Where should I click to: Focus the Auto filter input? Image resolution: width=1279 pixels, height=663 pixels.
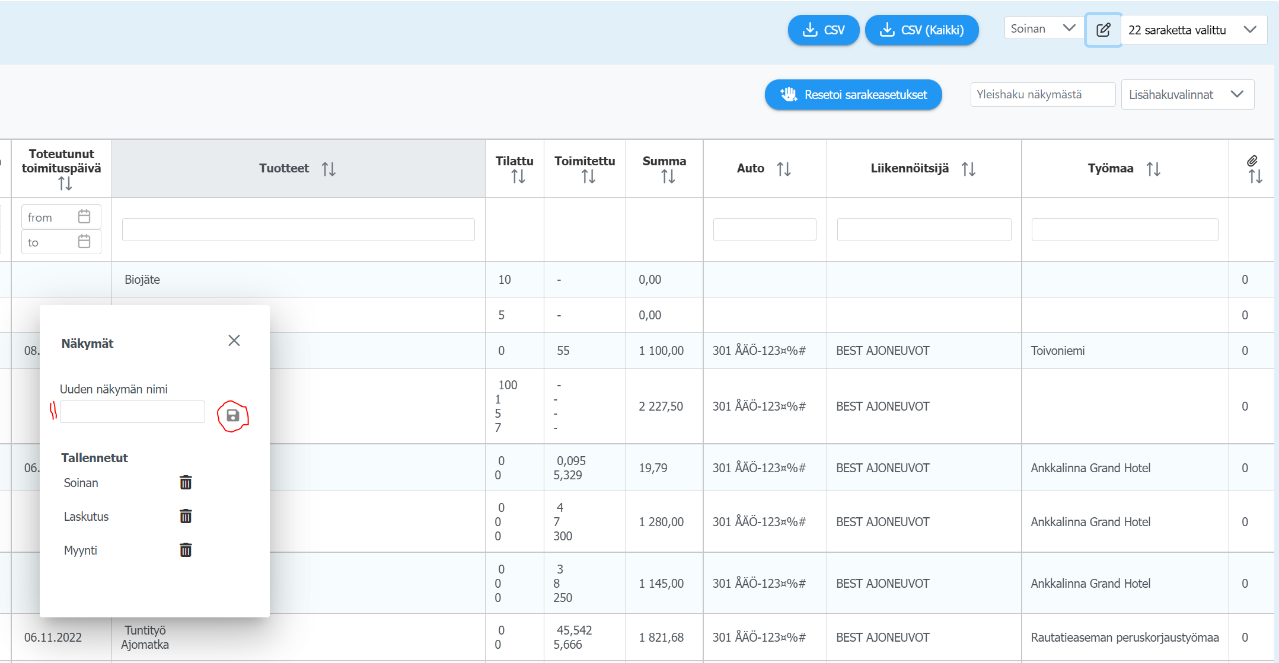[x=764, y=229]
